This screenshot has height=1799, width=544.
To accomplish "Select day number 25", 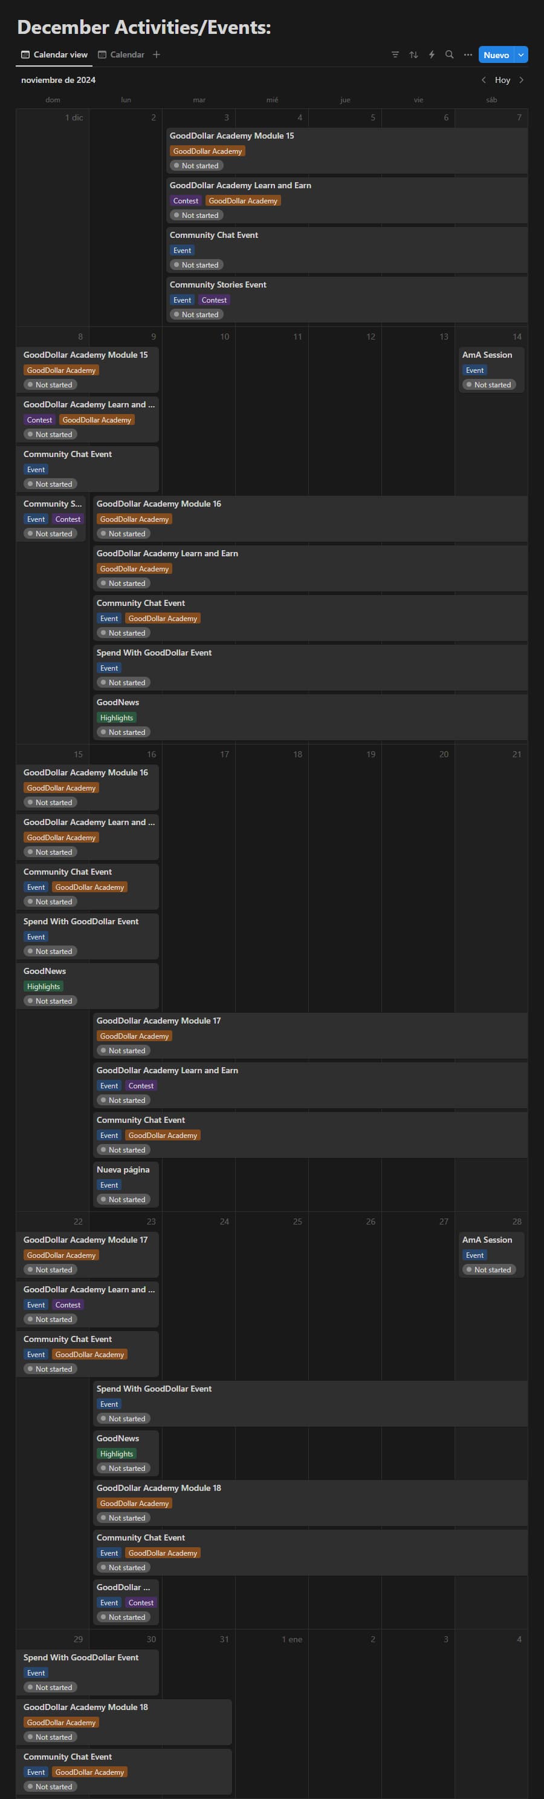I will (297, 1222).
